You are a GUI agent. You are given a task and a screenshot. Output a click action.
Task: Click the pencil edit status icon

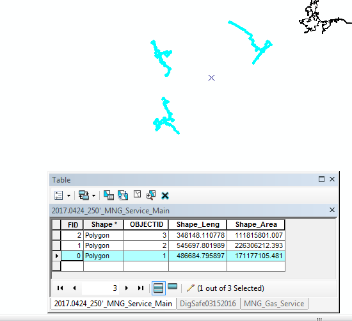click(x=190, y=288)
